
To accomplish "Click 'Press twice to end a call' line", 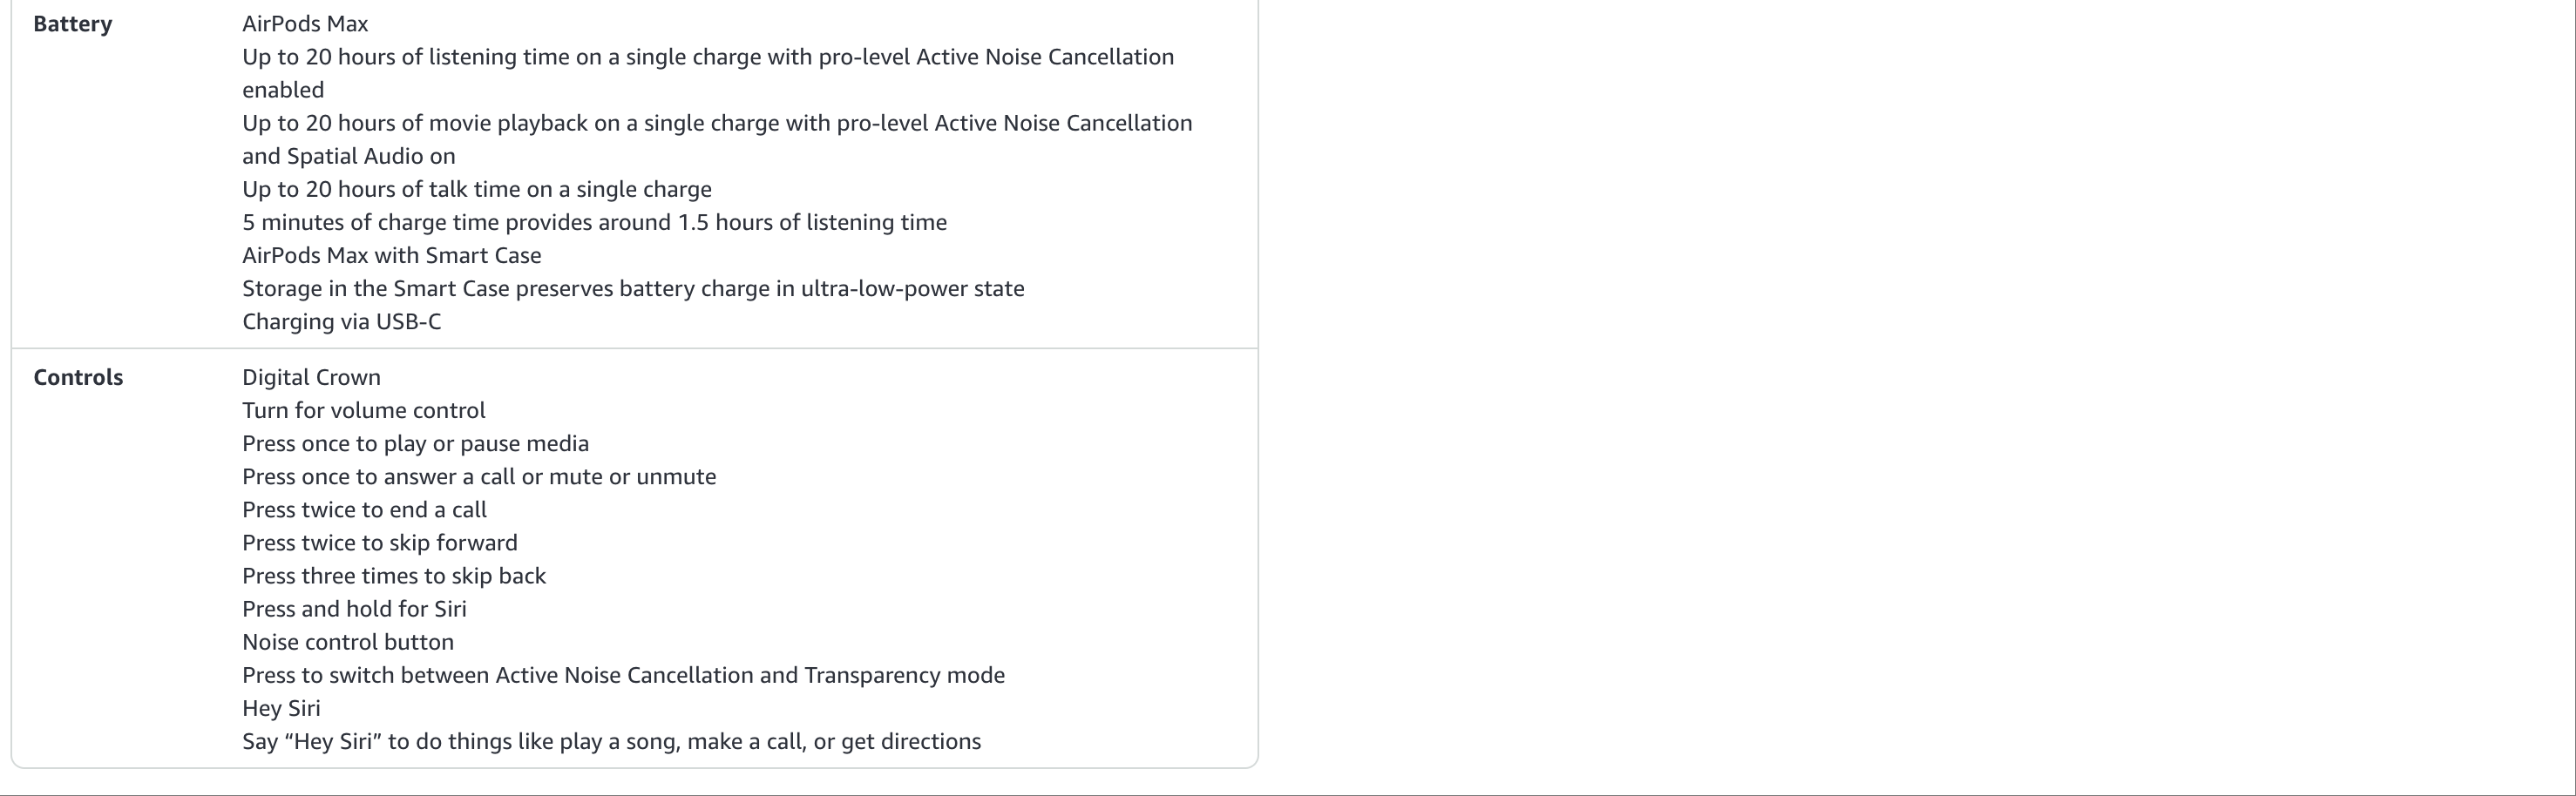I will click(364, 509).
